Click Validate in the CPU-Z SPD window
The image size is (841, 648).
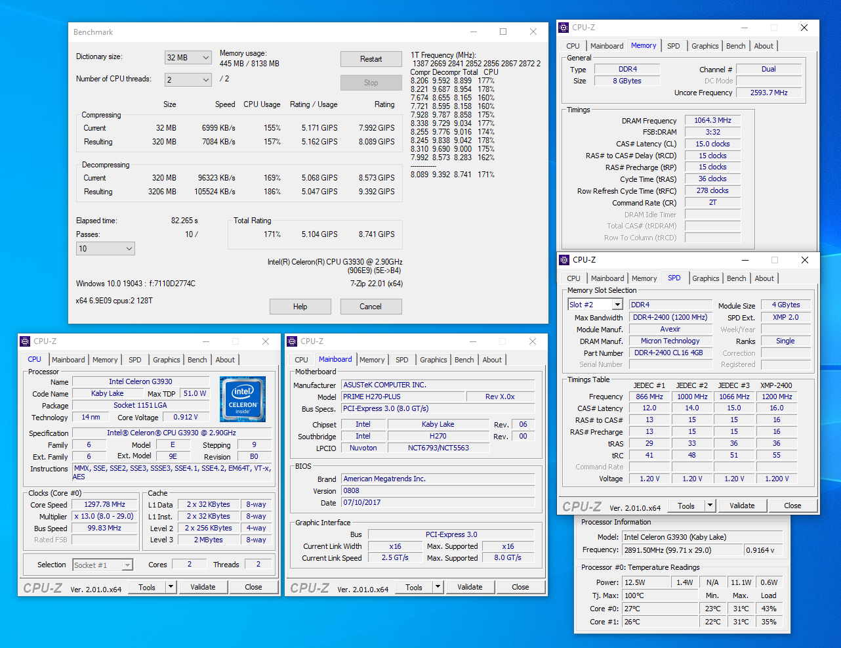743,506
